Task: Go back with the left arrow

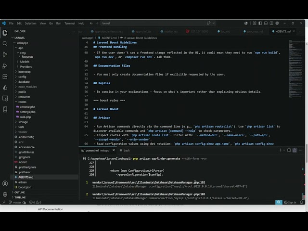Action: click(91, 23)
